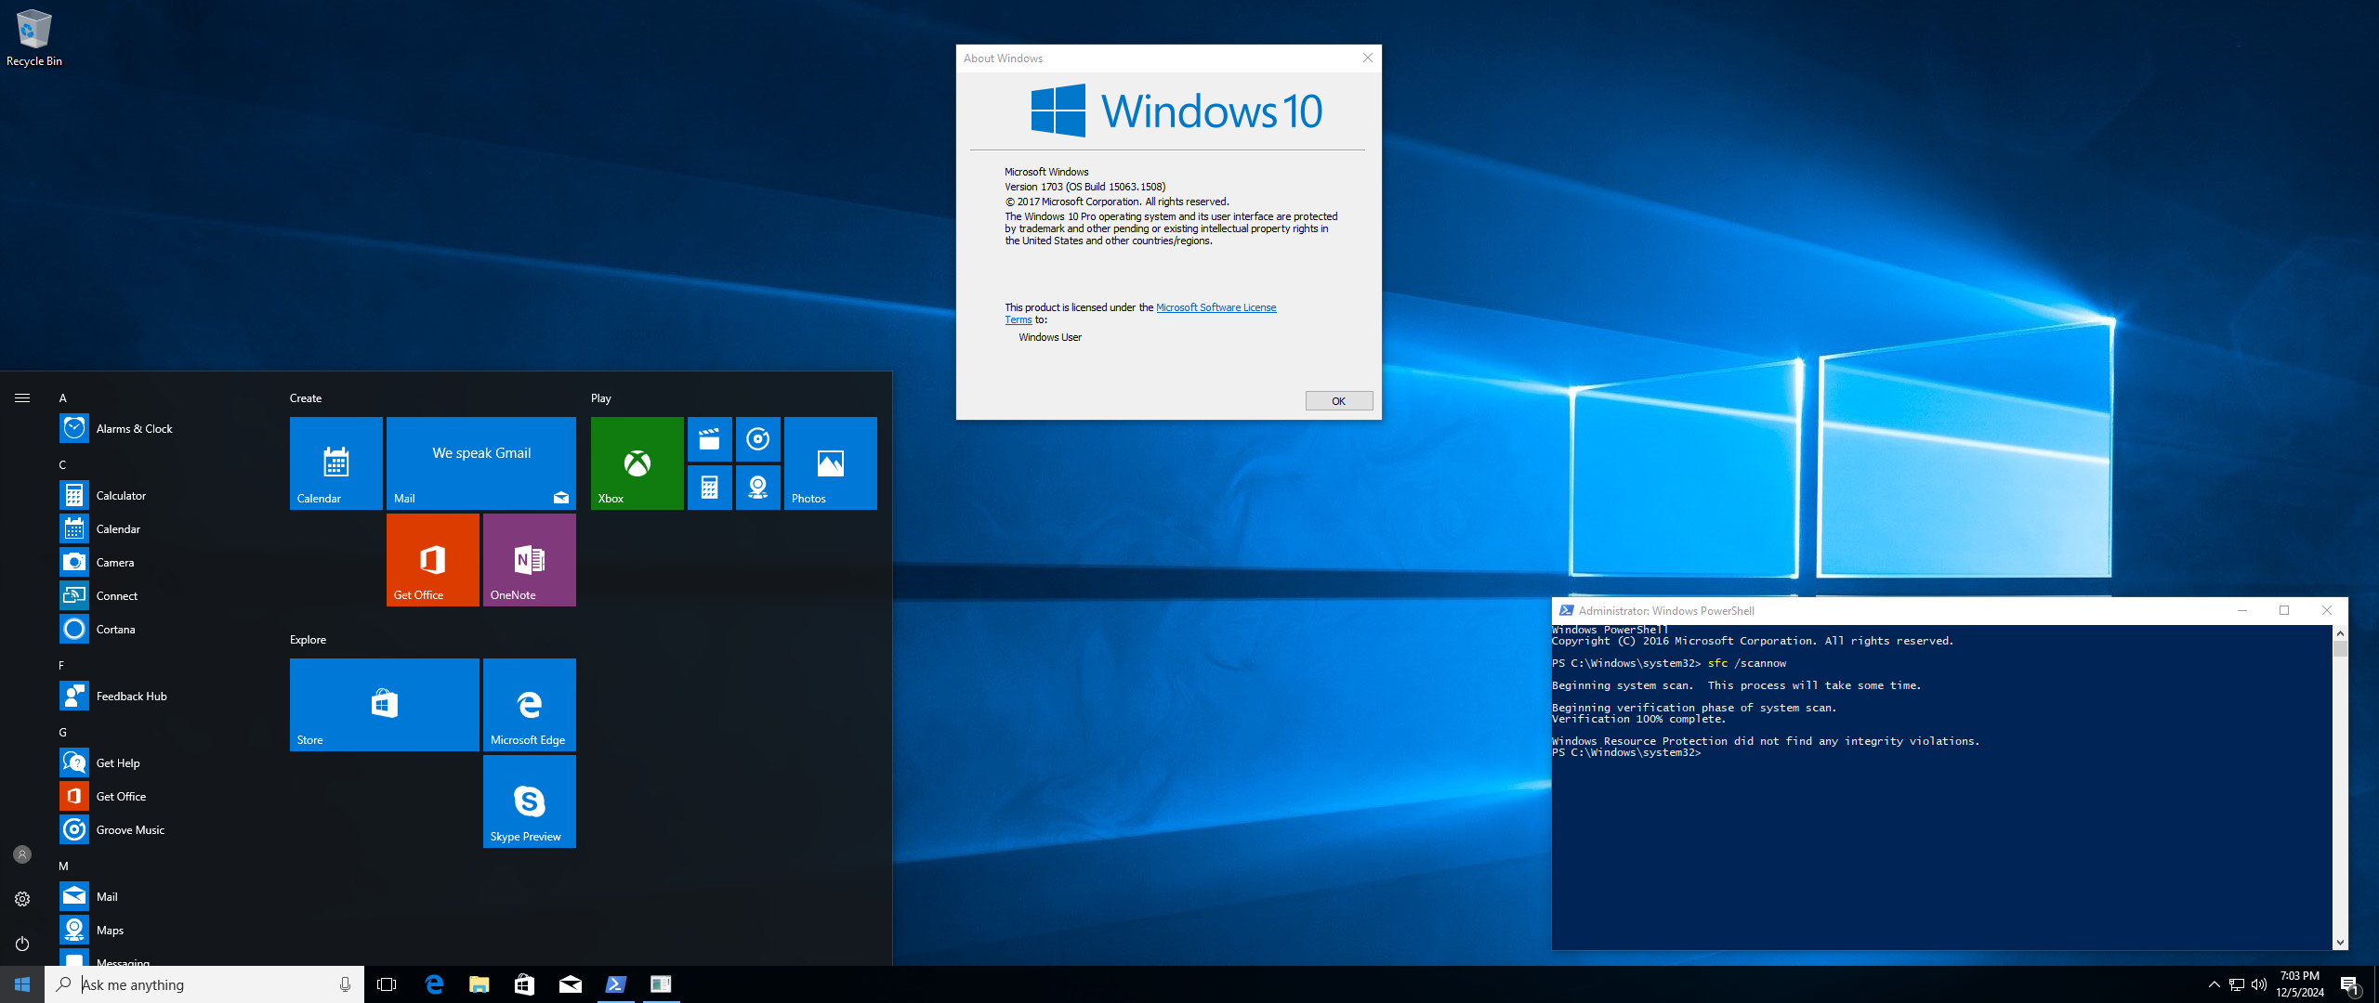The image size is (2379, 1003).
Task: Open the user account button in Start
Action: coord(22,854)
